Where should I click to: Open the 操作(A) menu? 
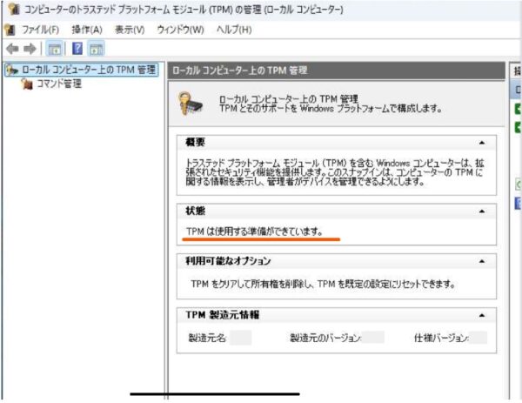(87, 30)
